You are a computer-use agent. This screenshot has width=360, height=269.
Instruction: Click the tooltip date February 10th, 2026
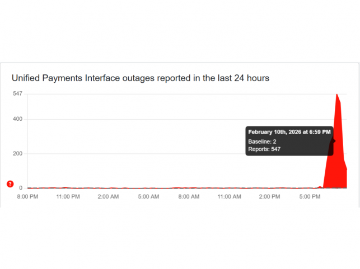pos(289,131)
